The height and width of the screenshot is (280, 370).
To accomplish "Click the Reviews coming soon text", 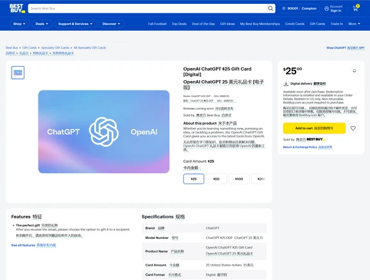I will click(x=198, y=109).
